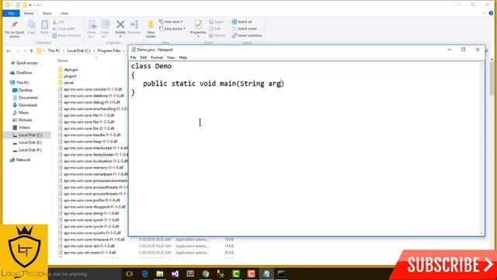Click inside the Notepad text area
497x280 pixels.
(304, 149)
